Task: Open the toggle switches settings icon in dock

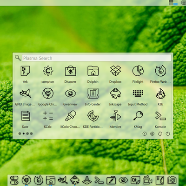Action: pyautogui.click(x=14, y=180)
